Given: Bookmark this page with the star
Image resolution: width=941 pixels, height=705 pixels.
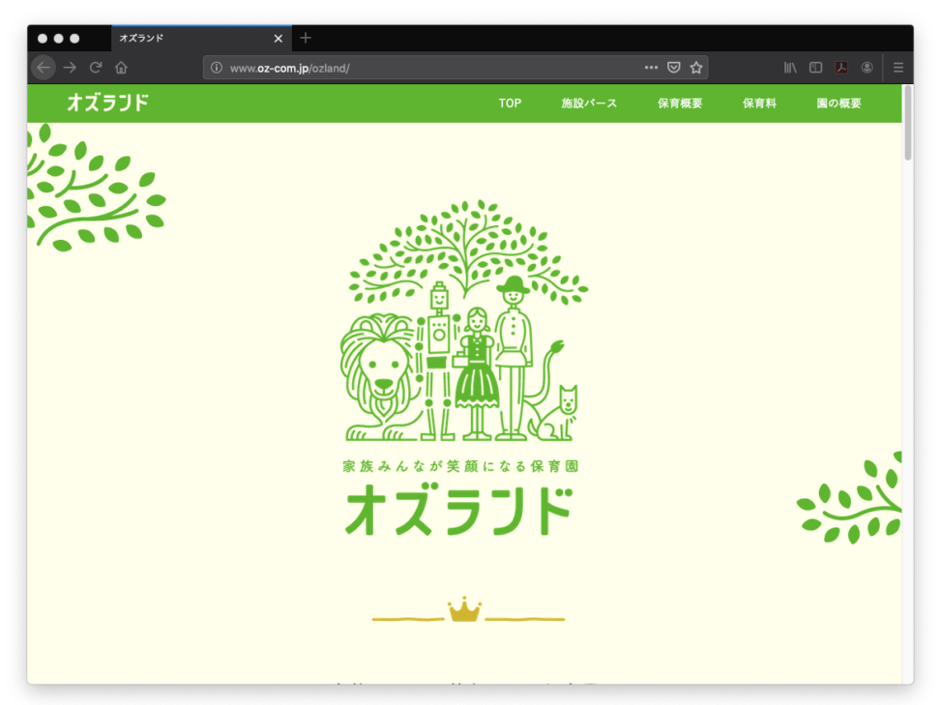Looking at the screenshot, I should 696,68.
